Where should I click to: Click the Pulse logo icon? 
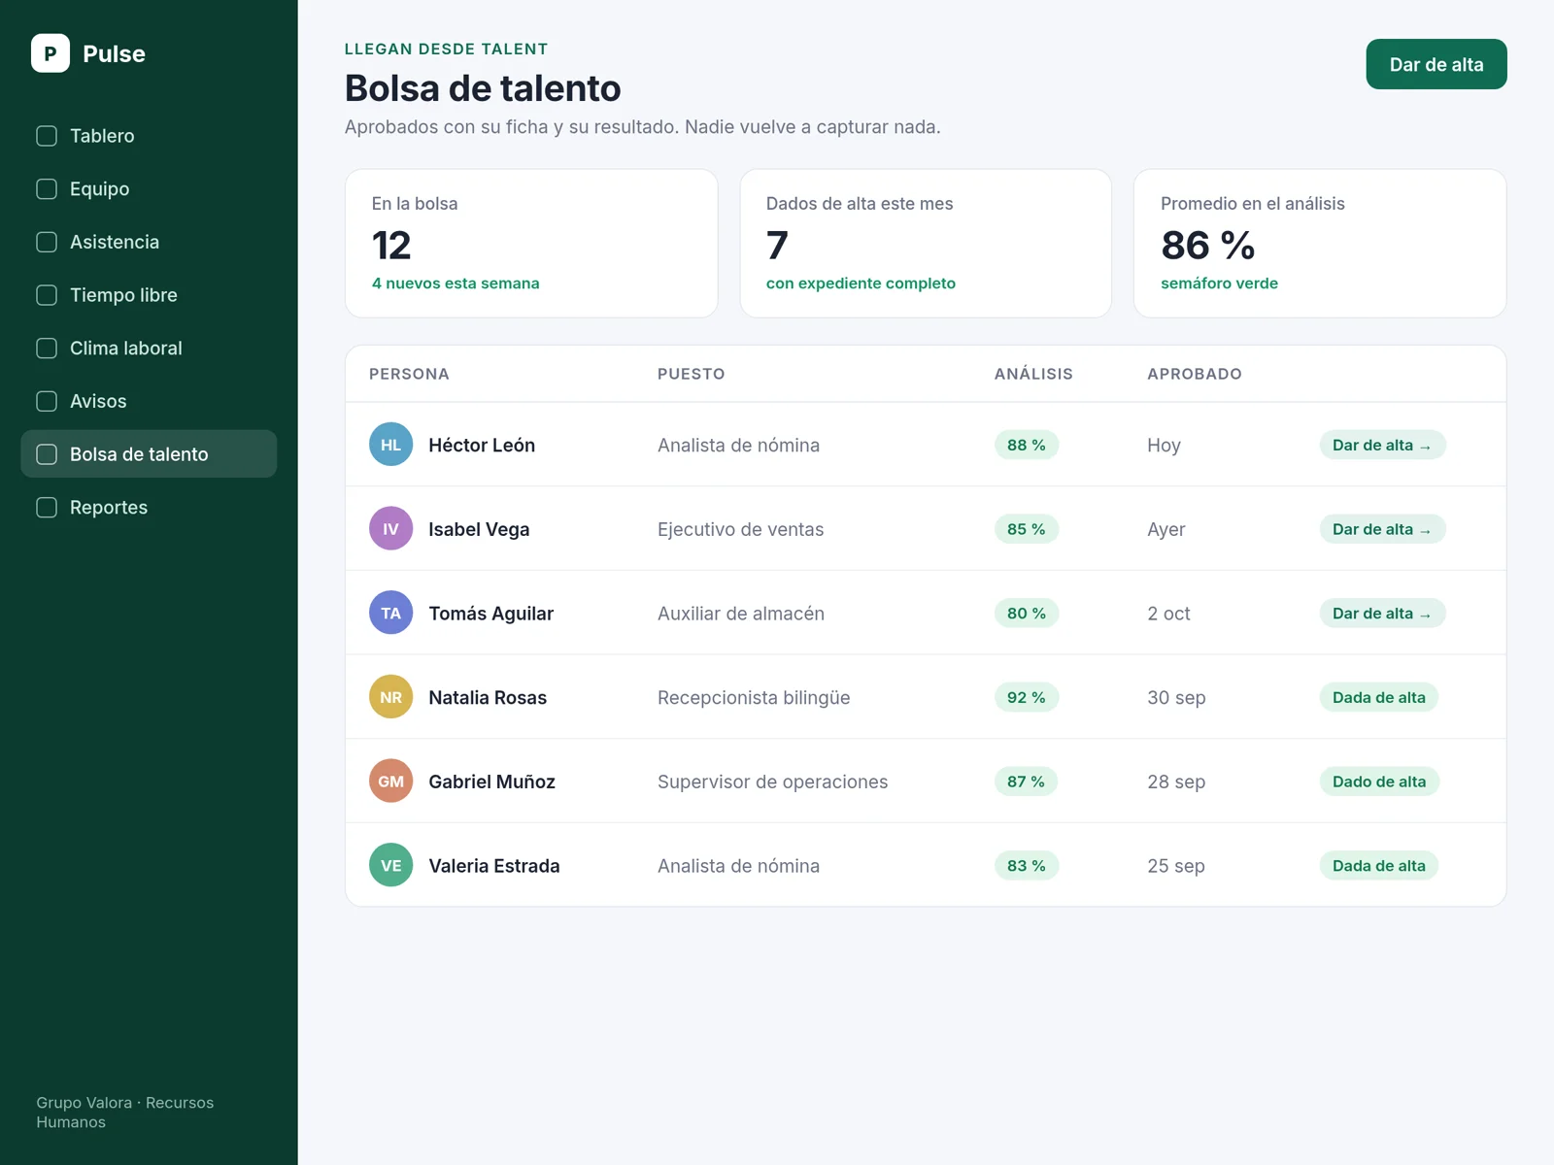(x=51, y=53)
